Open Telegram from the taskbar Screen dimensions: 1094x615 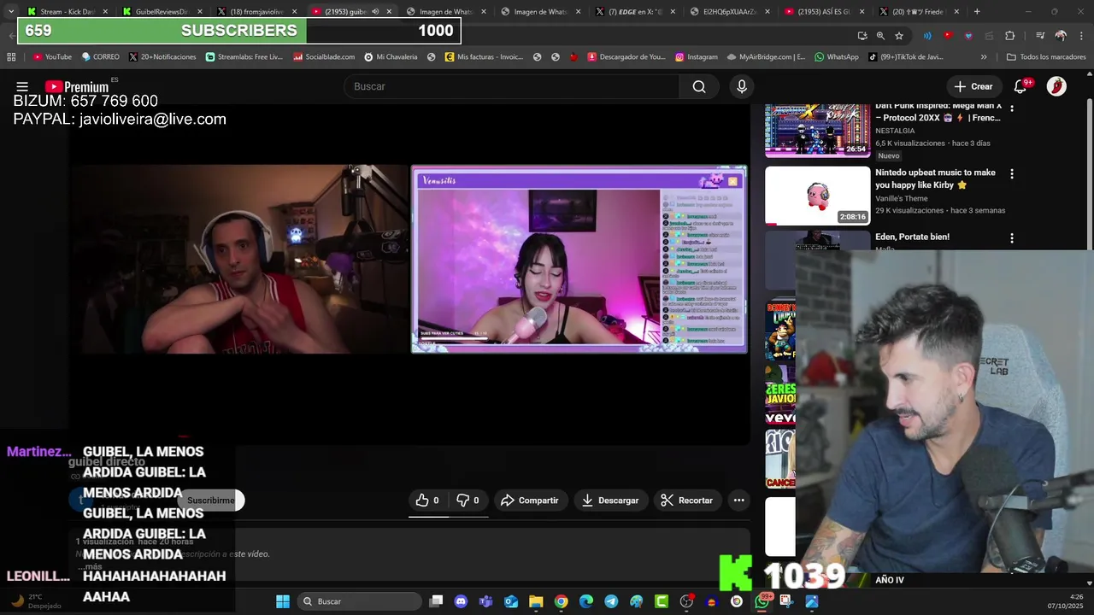[x=611, y=601]
